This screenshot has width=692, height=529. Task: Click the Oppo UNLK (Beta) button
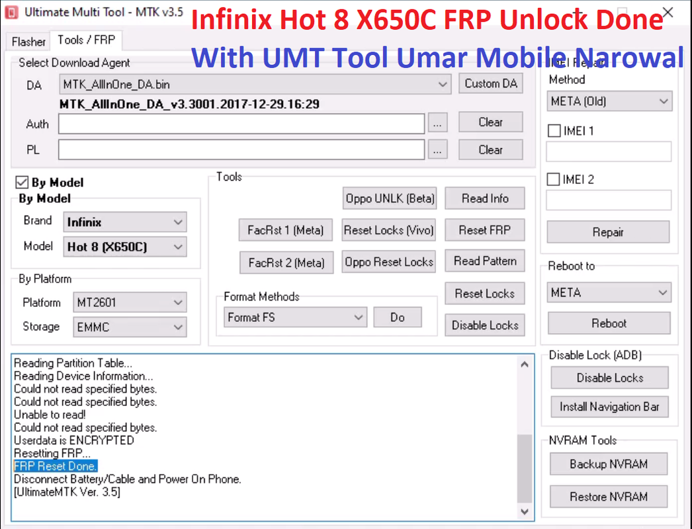390,198
